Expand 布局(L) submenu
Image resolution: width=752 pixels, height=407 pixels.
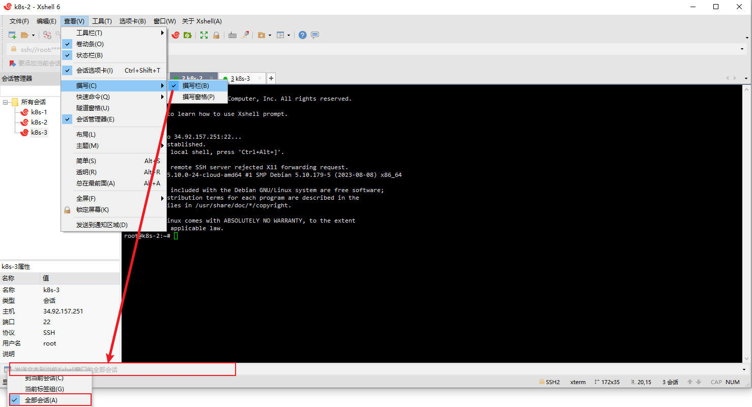(x=113, y=135)
